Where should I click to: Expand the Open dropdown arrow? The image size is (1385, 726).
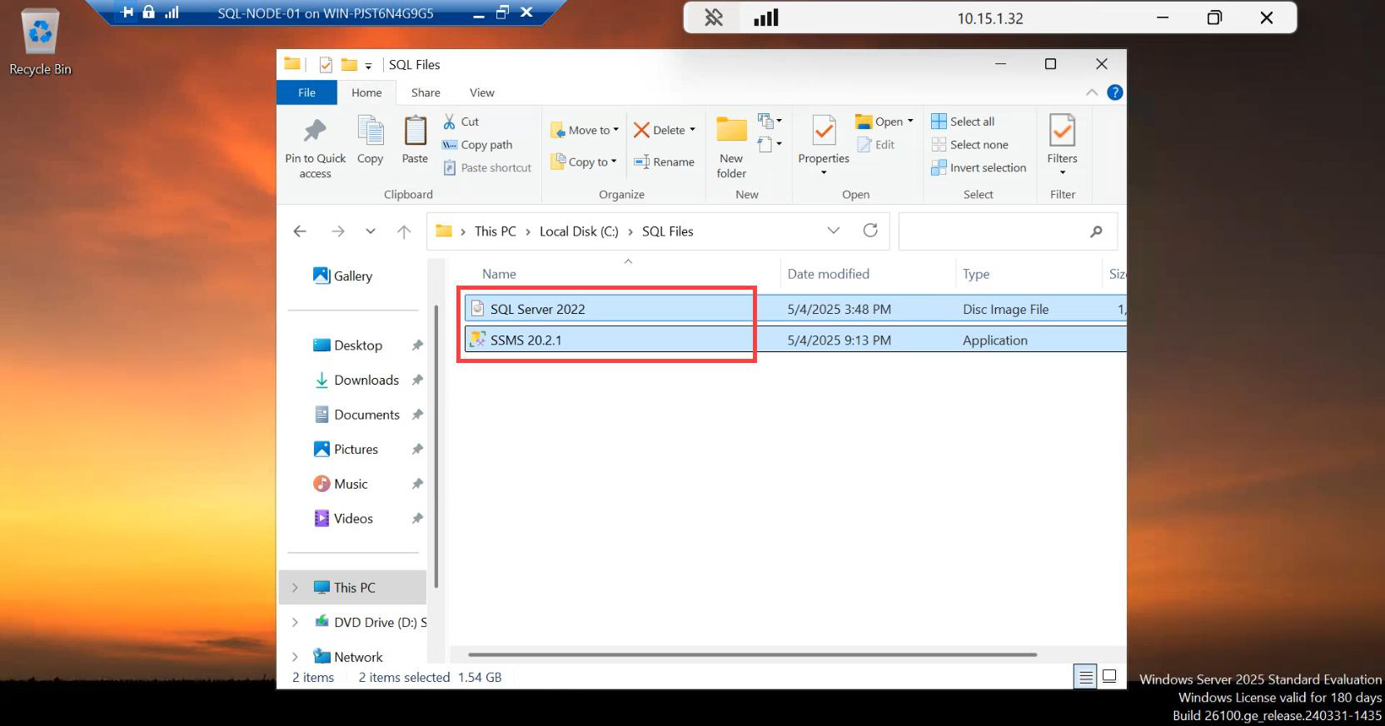[x=910, y=122]
